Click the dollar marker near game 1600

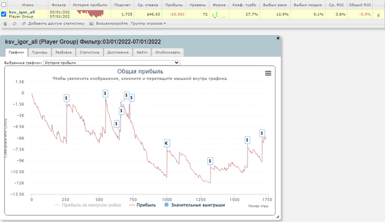(248, 140)
